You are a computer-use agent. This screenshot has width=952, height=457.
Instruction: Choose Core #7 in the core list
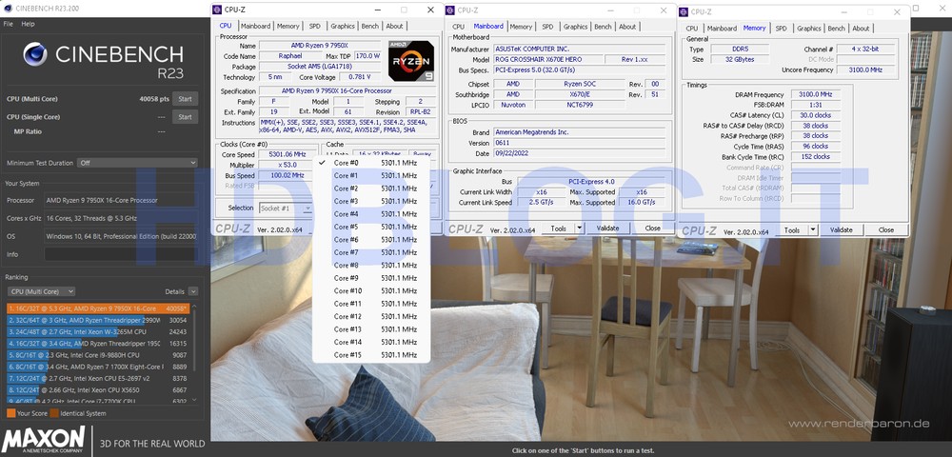click(x=371, y=252)
